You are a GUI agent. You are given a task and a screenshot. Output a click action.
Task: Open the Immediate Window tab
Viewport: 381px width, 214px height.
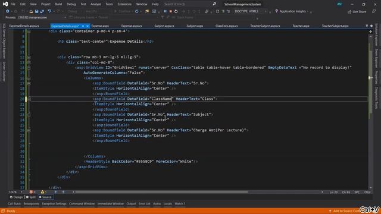pyautogui.click(x=111, y=204)
